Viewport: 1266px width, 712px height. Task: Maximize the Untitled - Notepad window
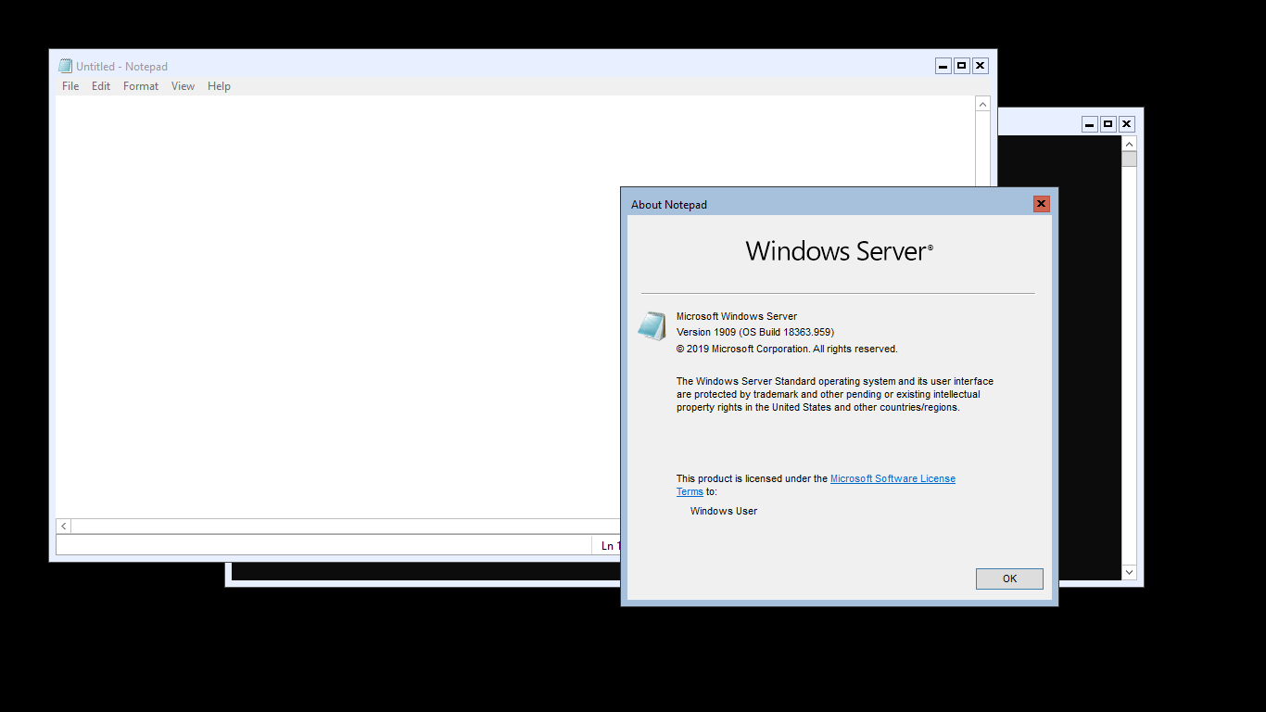pos(962,66)
